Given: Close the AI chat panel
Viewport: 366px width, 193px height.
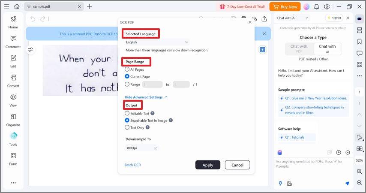Looking at the screenshot, I should (x=348, y=18).
